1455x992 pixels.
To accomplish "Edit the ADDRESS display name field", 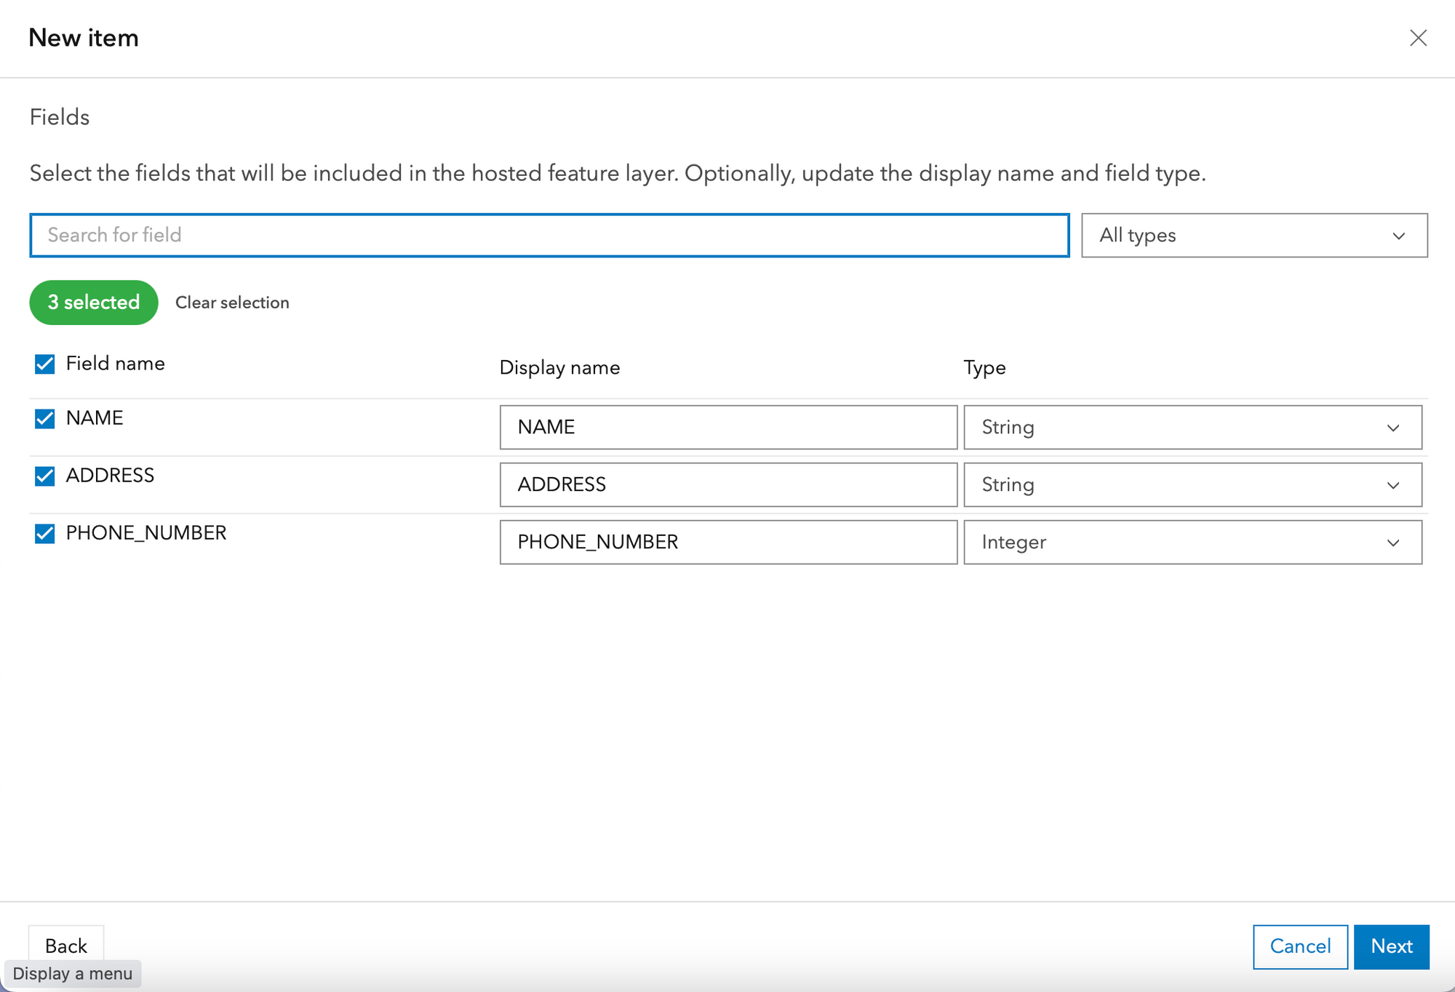I will [727, 484].
